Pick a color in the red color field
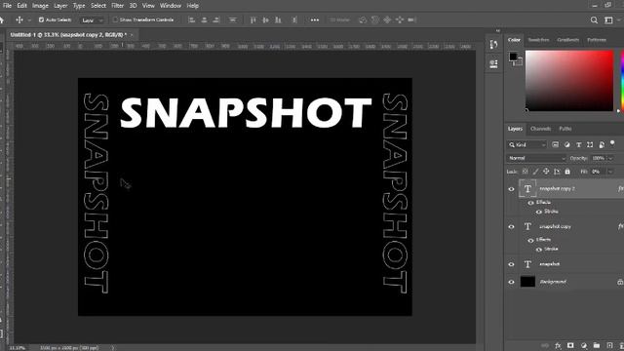 click(x=569, y=80)
